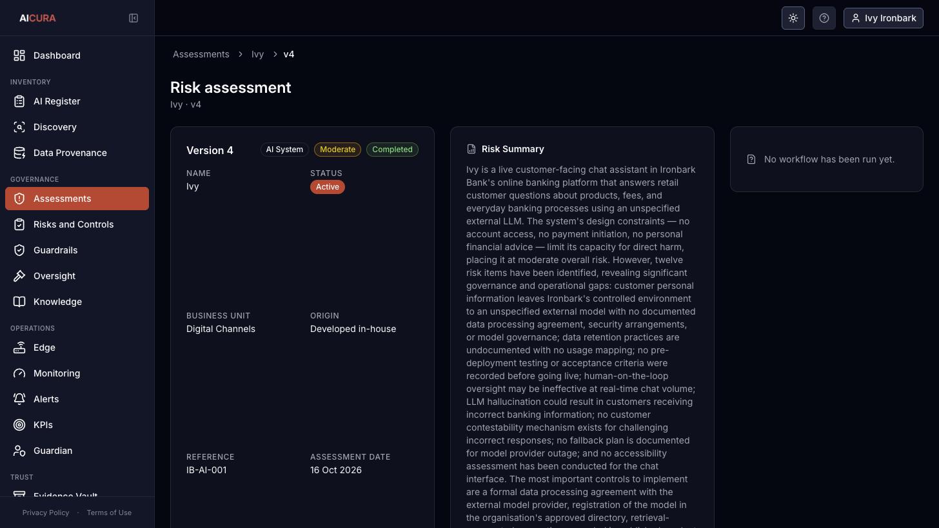Click the no-workflow document icon
The width and height of the screenshot is (939, 528).
(x=751, y=159)
